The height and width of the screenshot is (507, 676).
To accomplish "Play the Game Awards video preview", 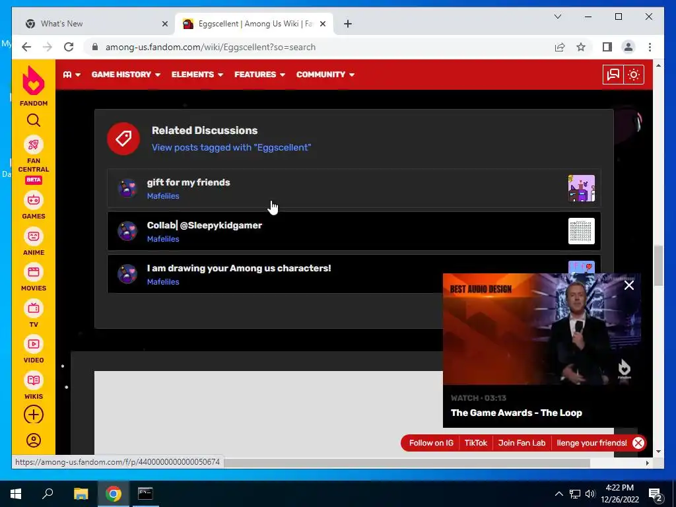I will (541, 329).
